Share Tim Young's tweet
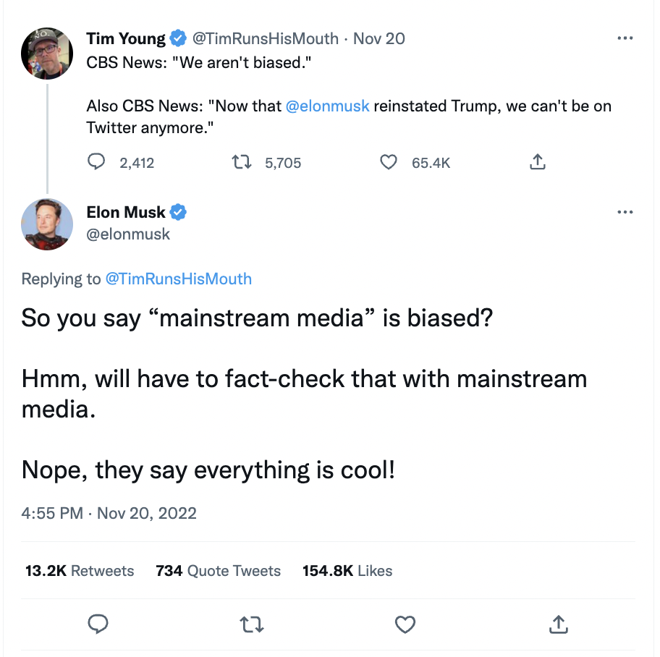This screenshot has width=660, height=657. tap(537, 163)
